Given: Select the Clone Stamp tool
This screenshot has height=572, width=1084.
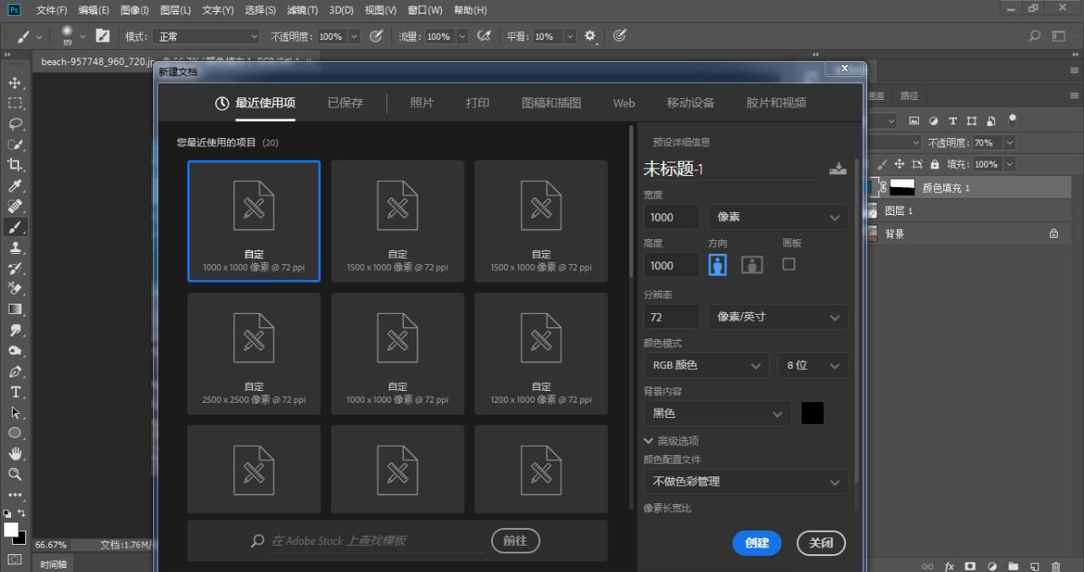Looking at the screenshot, I should (15, 248).
